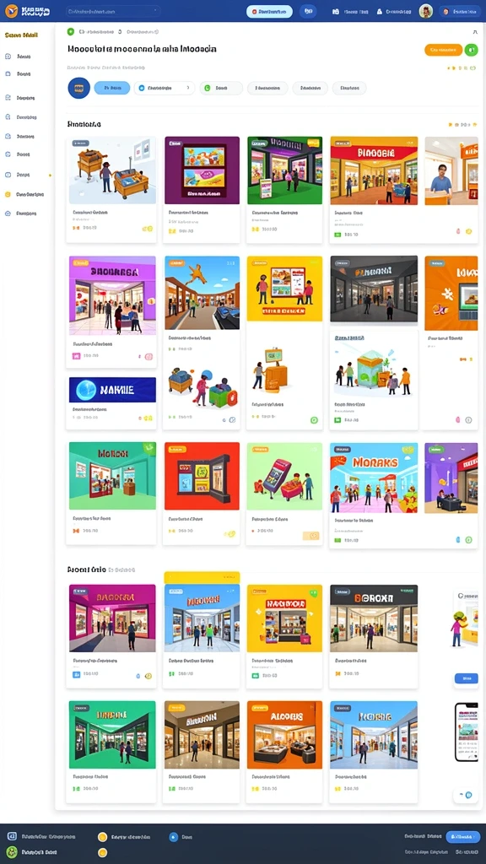Click the pink Instagram-style icon on the purple mall card
Image resolution: width=486 pixels, height=864 pixels.
coord(148,357)
